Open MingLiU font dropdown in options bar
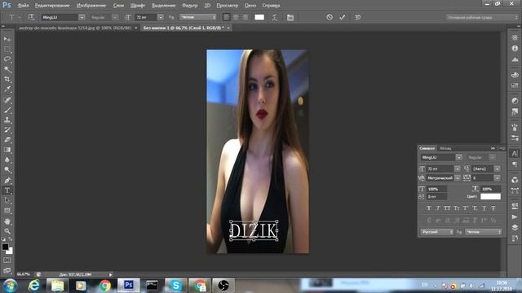 coord(82,17)
